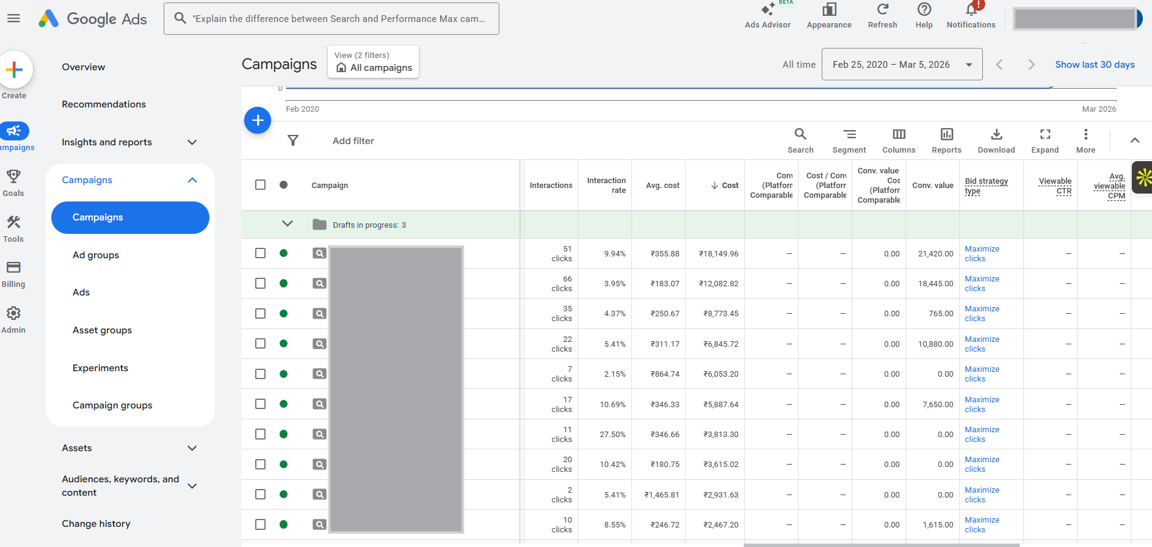
Task: Click Add filter button
Action: [353, 141]
